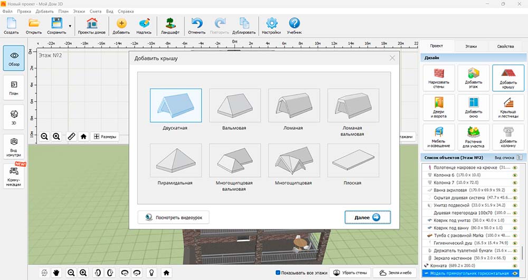Click the Надпись tool icon
528x280 pixels.
click(x=144, y=25)
